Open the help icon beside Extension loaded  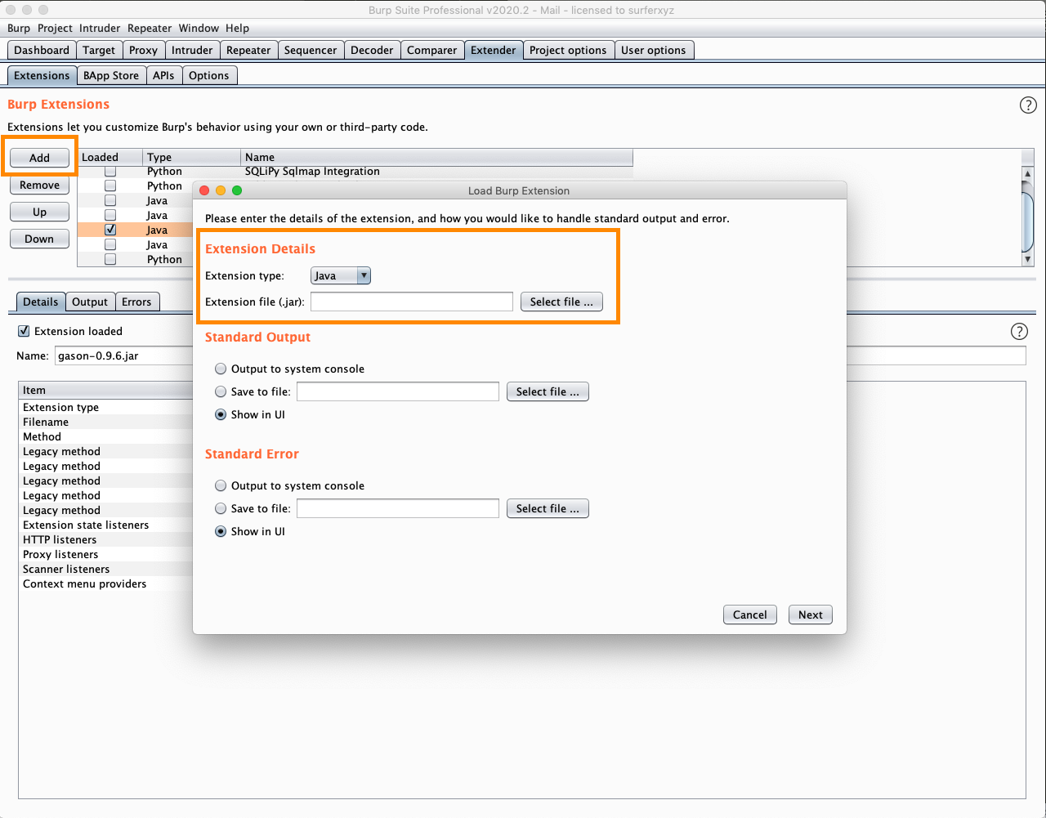pos(1019,331)
